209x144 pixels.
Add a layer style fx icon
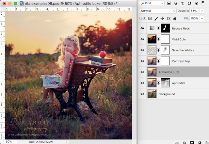pyautogui.click(x=185, y=143)
